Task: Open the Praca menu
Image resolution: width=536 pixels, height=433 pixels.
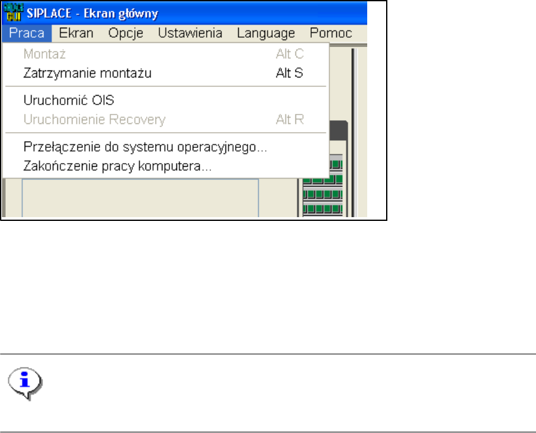Action: point(26,33)
